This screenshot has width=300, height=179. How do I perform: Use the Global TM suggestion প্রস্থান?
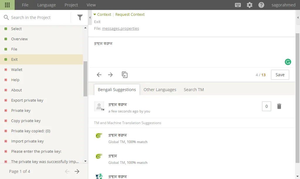pyautogui.click(x=112, y=156)
